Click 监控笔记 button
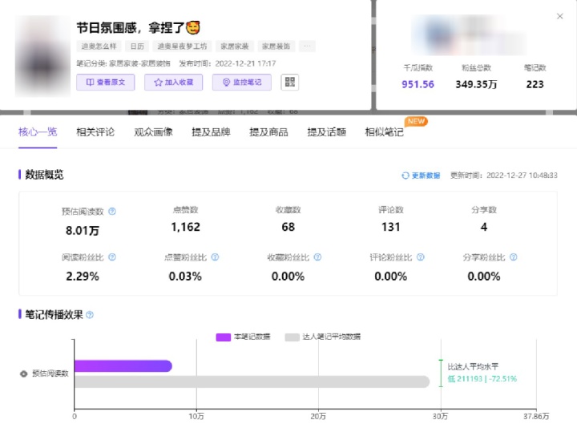 pos(242,82)
